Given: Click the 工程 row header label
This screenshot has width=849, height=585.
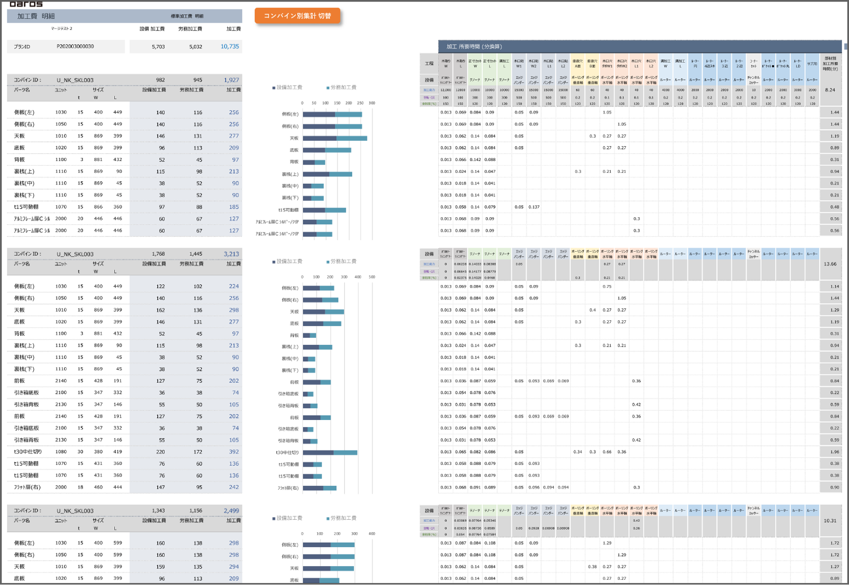Looking at the screenshot, I should click(428, 64).
